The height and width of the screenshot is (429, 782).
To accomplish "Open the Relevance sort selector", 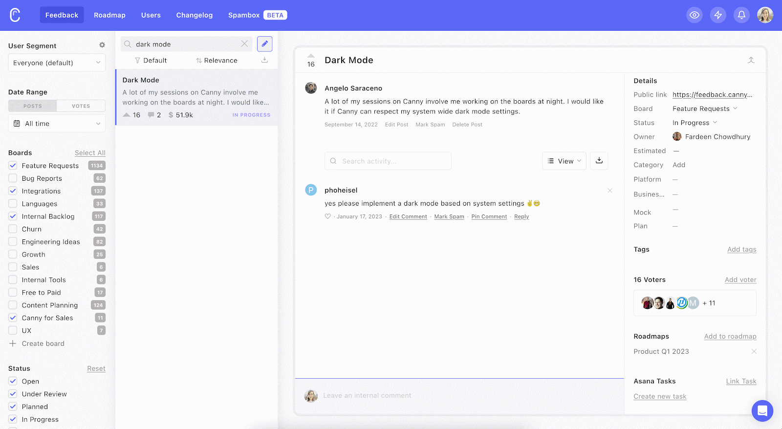I will click(x=217, y=61).
